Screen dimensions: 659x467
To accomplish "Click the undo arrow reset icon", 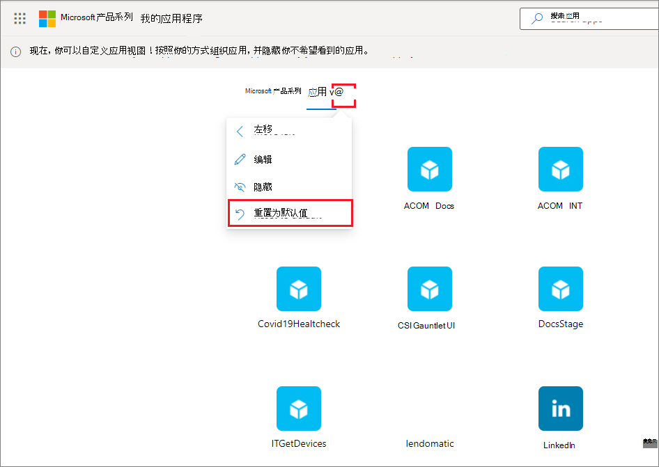I will (240, 214).
